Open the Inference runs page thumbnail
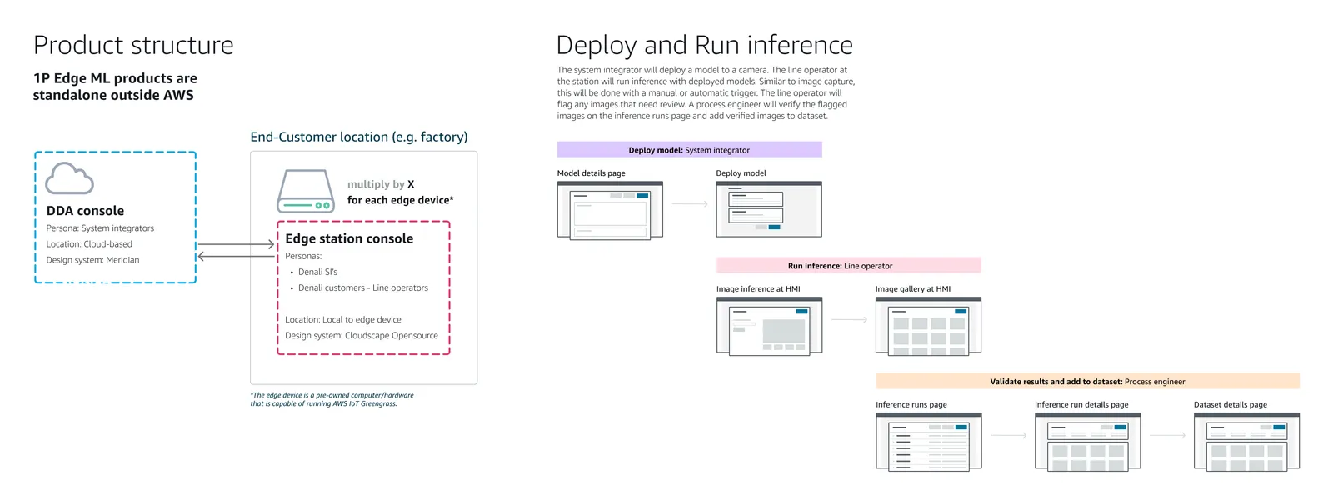Screen dimensions: 1333x500 click(x=928, y=442)
